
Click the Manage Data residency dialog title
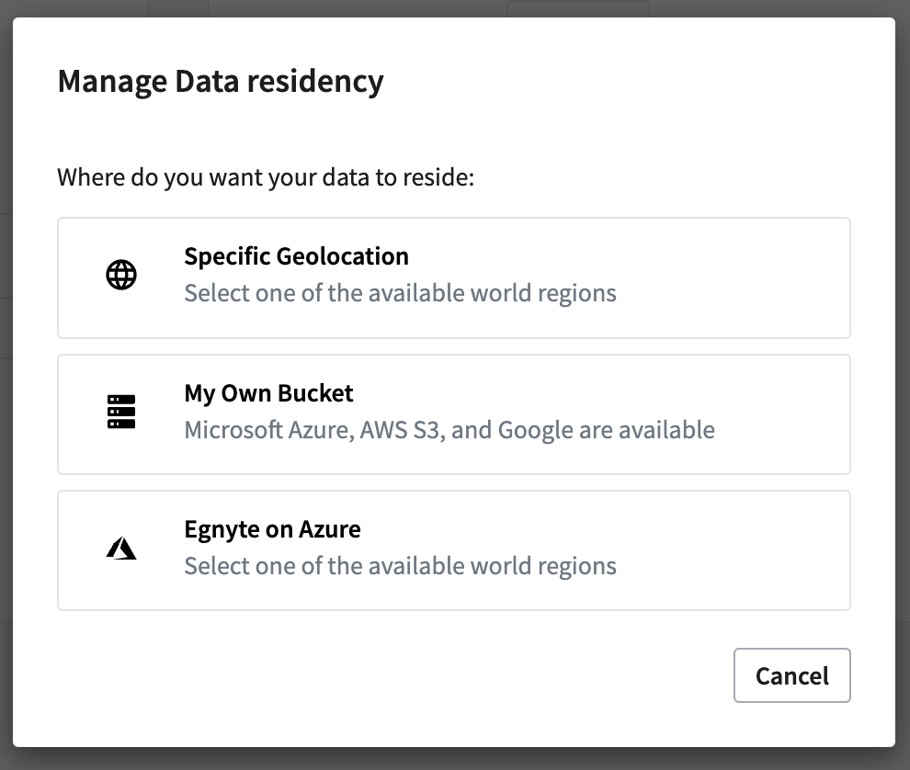[x=221, y=81]
